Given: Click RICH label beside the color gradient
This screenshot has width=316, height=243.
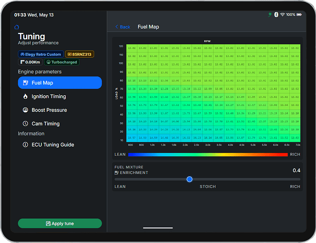Looking at the screenshot, I should pyautogui.click(x=295, y=155).
